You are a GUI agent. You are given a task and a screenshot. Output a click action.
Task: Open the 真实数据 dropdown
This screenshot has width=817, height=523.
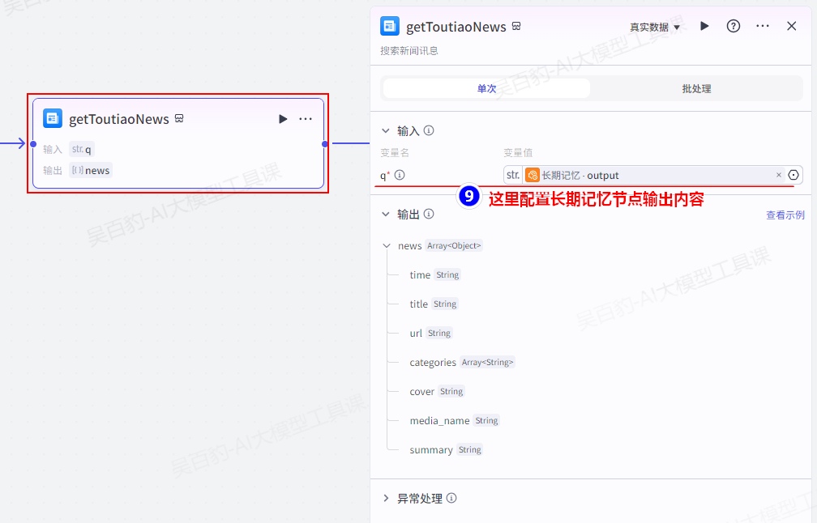655,27
